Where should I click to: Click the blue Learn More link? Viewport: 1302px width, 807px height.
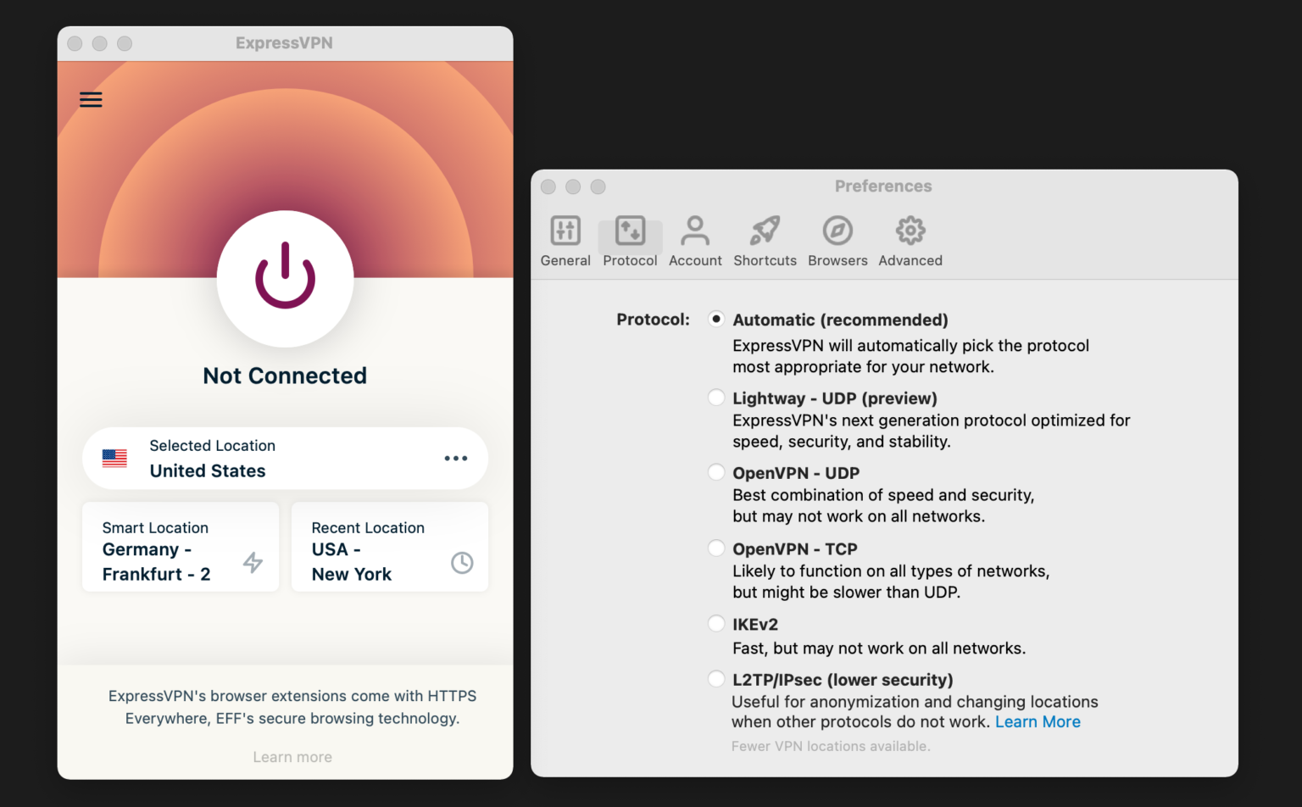pyautogui.click(x=1038, y=722)
